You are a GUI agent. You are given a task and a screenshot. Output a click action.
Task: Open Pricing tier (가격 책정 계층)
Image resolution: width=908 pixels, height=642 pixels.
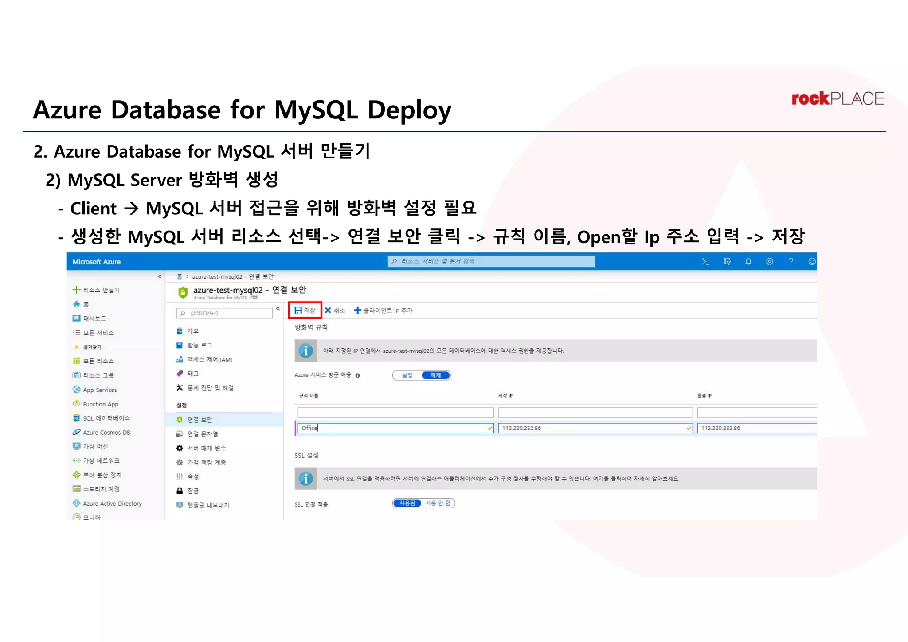click(x=201, y=462)
